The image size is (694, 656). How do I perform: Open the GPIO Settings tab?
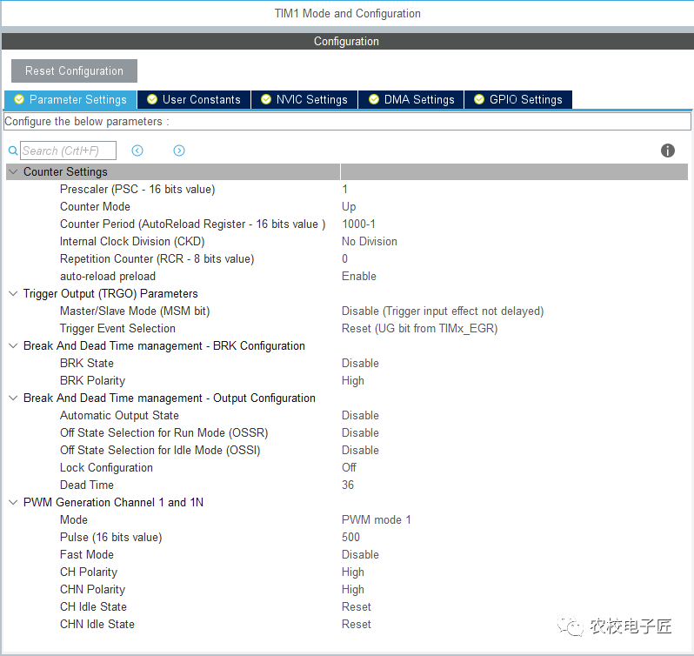518,99
